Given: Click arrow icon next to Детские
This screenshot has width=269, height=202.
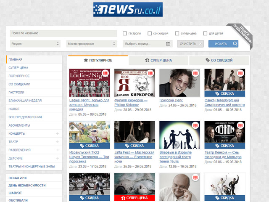Looking at the screenshot, I should pos(57,158).
